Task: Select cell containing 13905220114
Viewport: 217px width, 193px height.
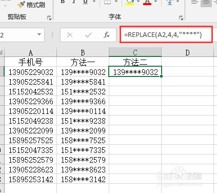Action: pyautogui.click(x=31, y=111)
